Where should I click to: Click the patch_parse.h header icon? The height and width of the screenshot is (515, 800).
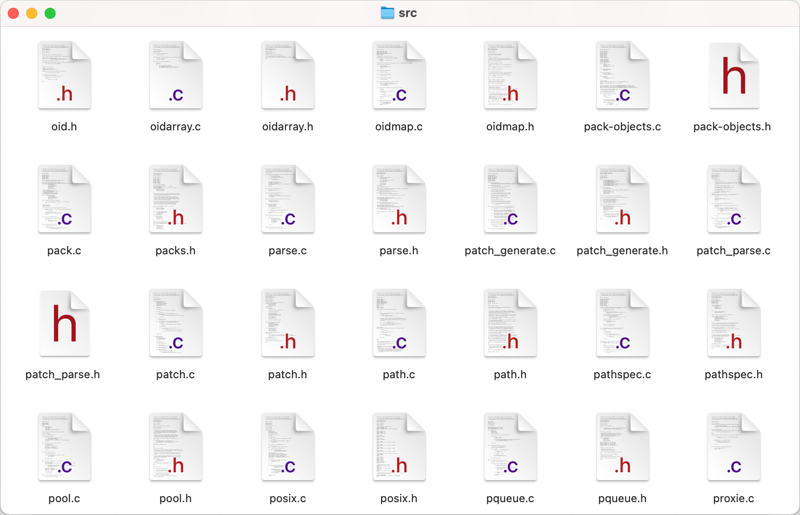click(64, 323)
